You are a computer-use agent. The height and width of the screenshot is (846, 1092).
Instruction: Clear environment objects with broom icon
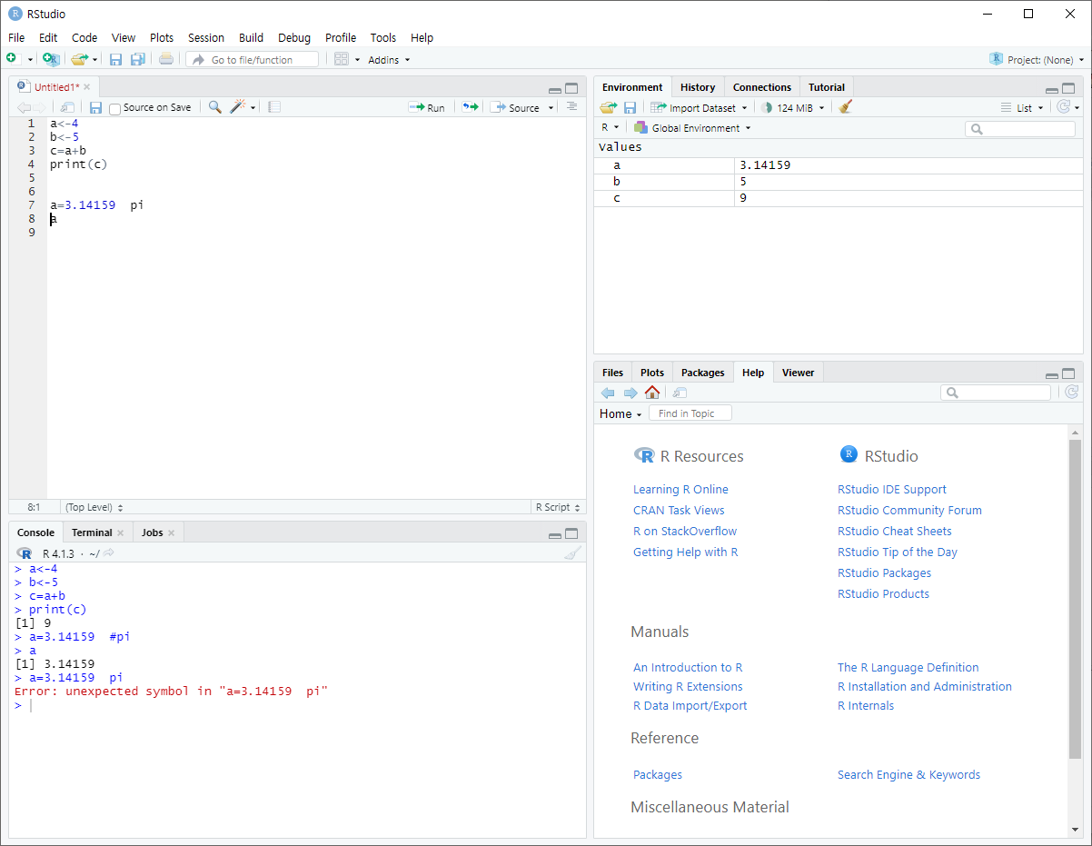(846, 107)
